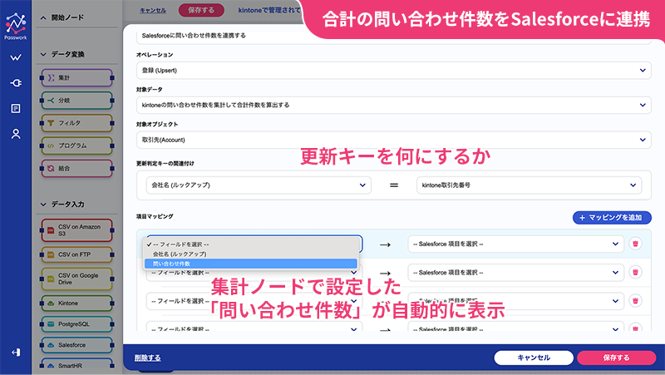Open the kintone取引先番号 dropdown
This screenshot has height=375, width=665.
[x=529, y=185]
